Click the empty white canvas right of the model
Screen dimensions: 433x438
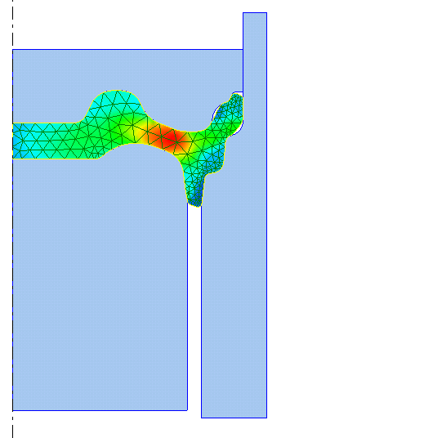point(349,218)
